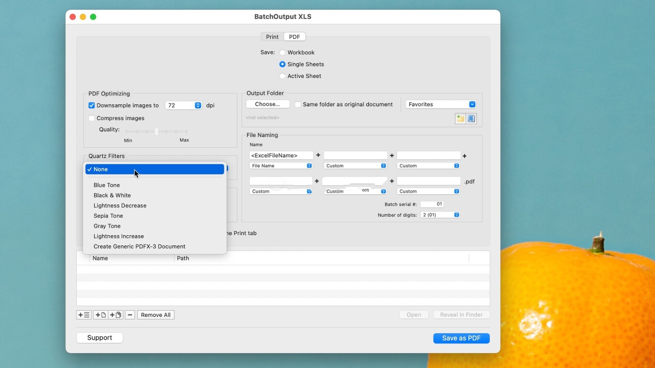The height and width of the screenshot is (368, 655).
Task: Click the add multiple documents icon
Action: [115, 315]
